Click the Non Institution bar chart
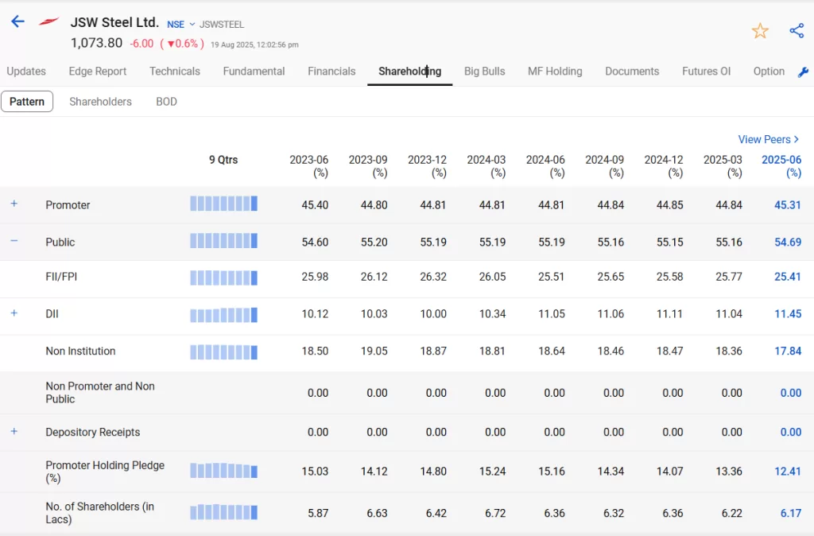814x536 pixels. (223, 352)
